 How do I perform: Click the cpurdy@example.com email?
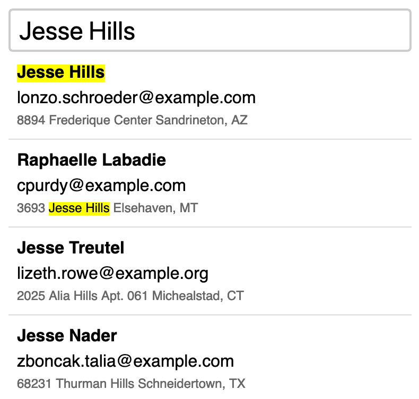coord(101,186)
